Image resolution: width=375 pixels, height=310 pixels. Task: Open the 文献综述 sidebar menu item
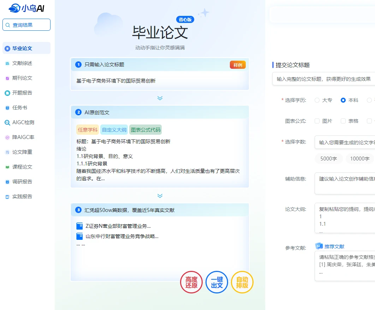pyautogui.click(x=22, y=63)
